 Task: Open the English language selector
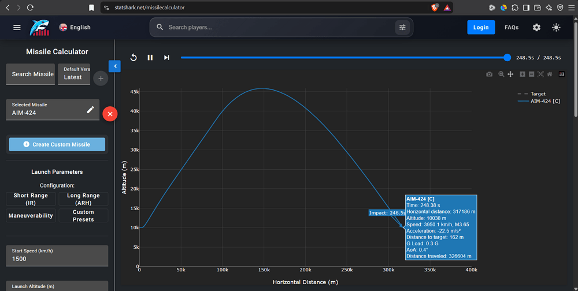click(x=75, y=27)
